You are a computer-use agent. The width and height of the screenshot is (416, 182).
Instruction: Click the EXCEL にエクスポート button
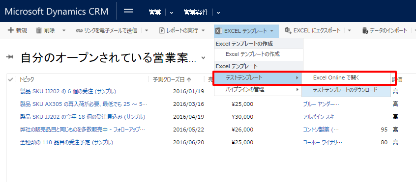313,30
